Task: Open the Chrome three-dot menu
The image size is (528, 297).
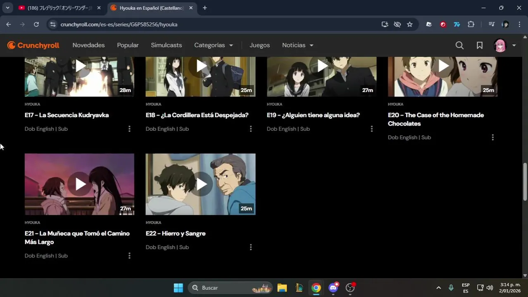Action: click(x=519, y=24)
